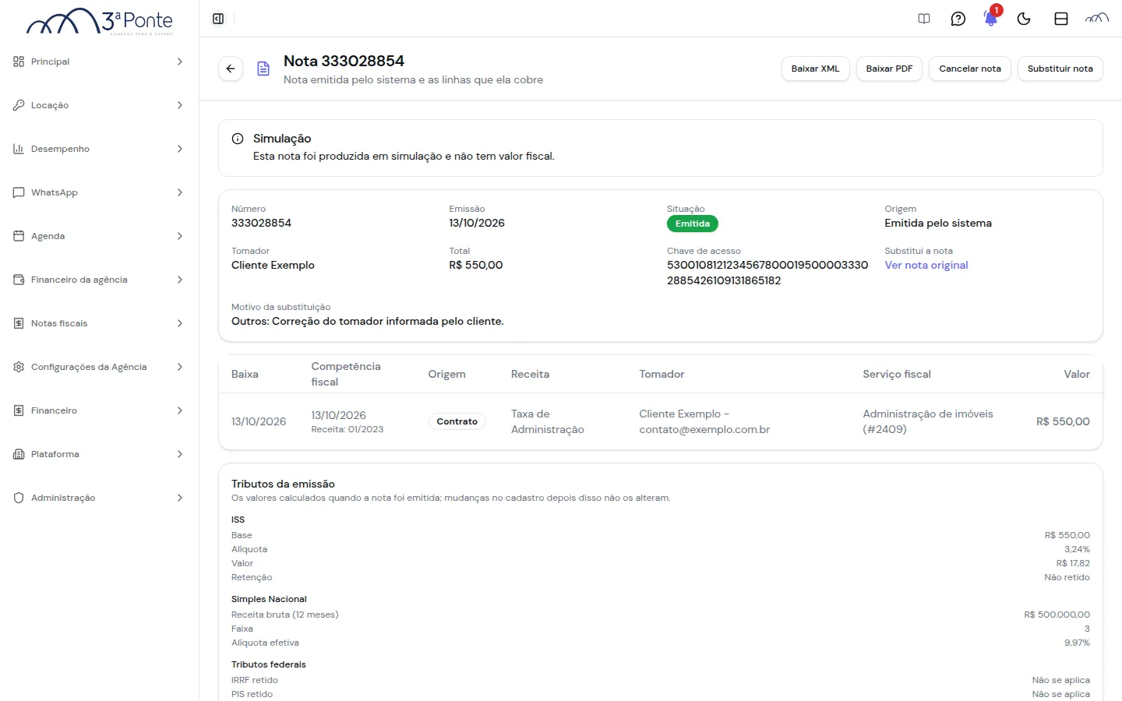Screen dimensions: 1122x701
Task: Open the Locação sidebar item
Action: pos(99,105)
